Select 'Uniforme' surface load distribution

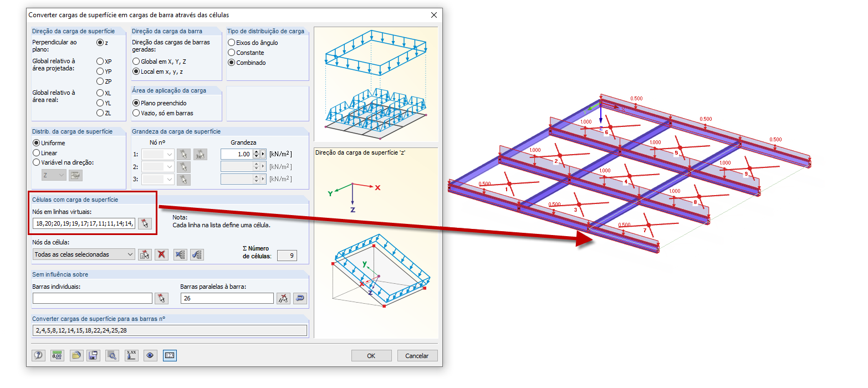tap(37, 142)
